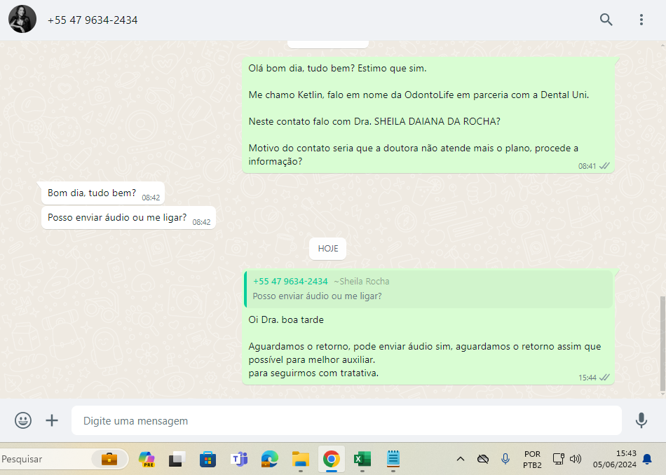Viewport: 666px width, 475px height.
Task: Open File Explorer from taskbar
Action: pos(301,459)
